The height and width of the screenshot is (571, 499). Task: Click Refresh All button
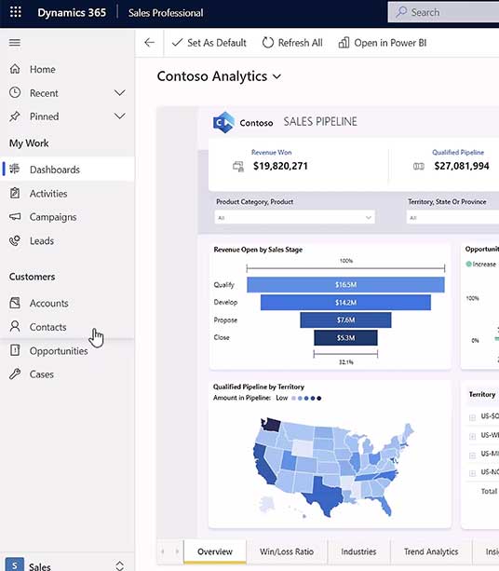[292, 43]
